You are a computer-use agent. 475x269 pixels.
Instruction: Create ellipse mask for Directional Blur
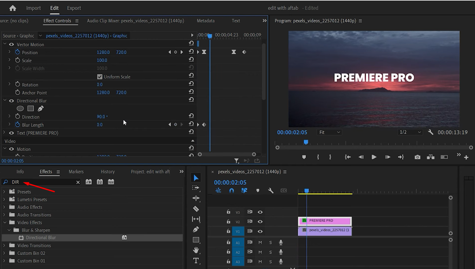20,108
